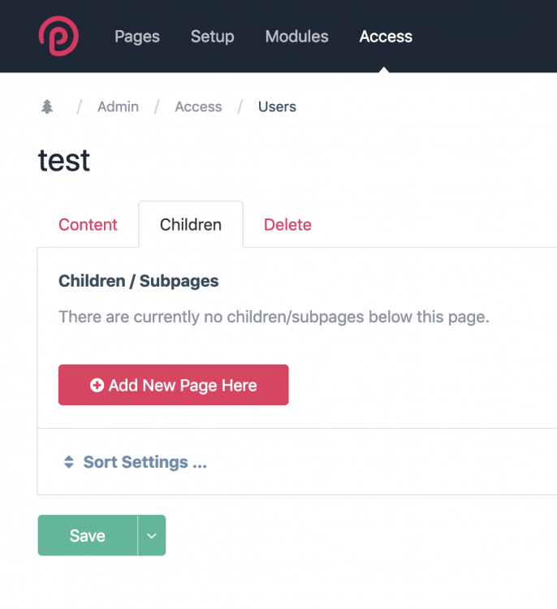This screenshot has height=609, width=557.
Task: Click the page title "test" headline
Action: pyautogui.click(x=64, y=160)
